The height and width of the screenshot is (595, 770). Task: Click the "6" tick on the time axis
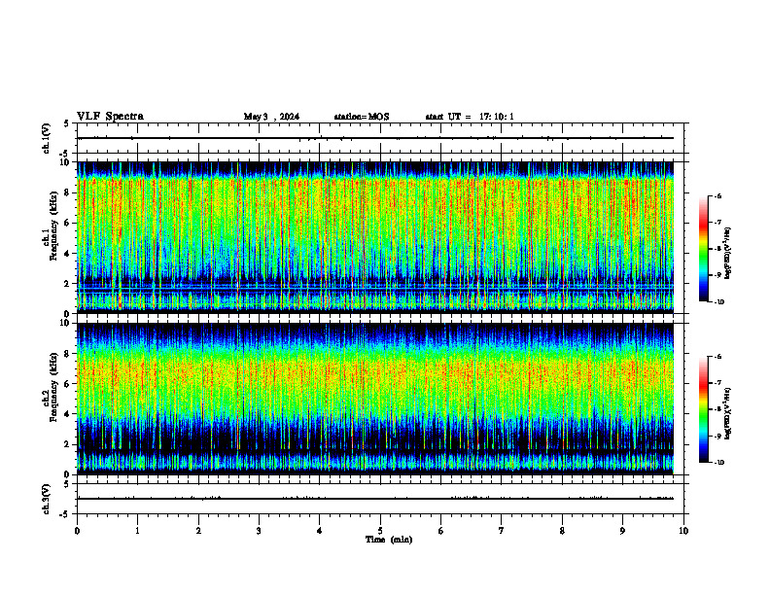pos(441,531)
